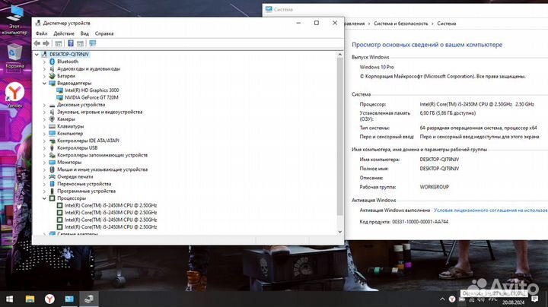Open the Действие menu

[x=64, y=33]
